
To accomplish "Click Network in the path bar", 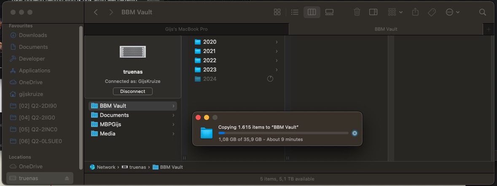I will [x=103, y=167].
